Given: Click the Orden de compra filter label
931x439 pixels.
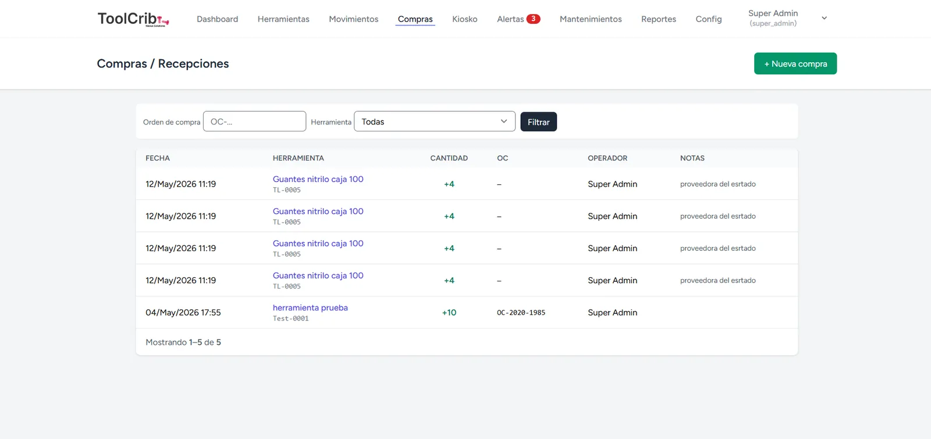Looking at the screenshot, I should (172, 122).
